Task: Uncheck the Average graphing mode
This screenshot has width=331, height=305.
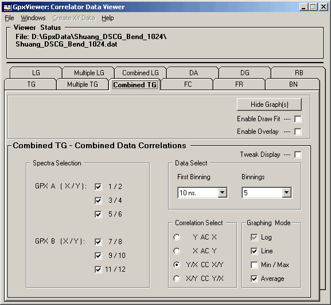Action: pos(254,279)
